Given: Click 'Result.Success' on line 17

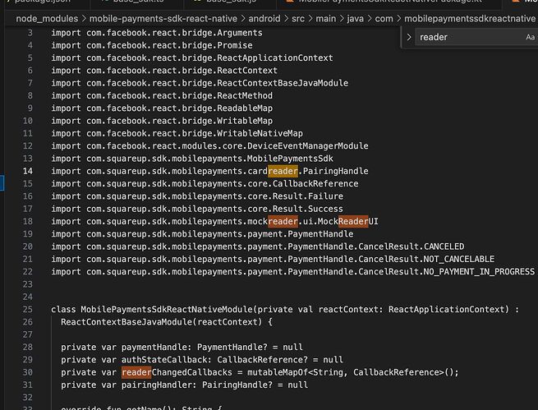Looking at the screenshot, I should [308, 209].
